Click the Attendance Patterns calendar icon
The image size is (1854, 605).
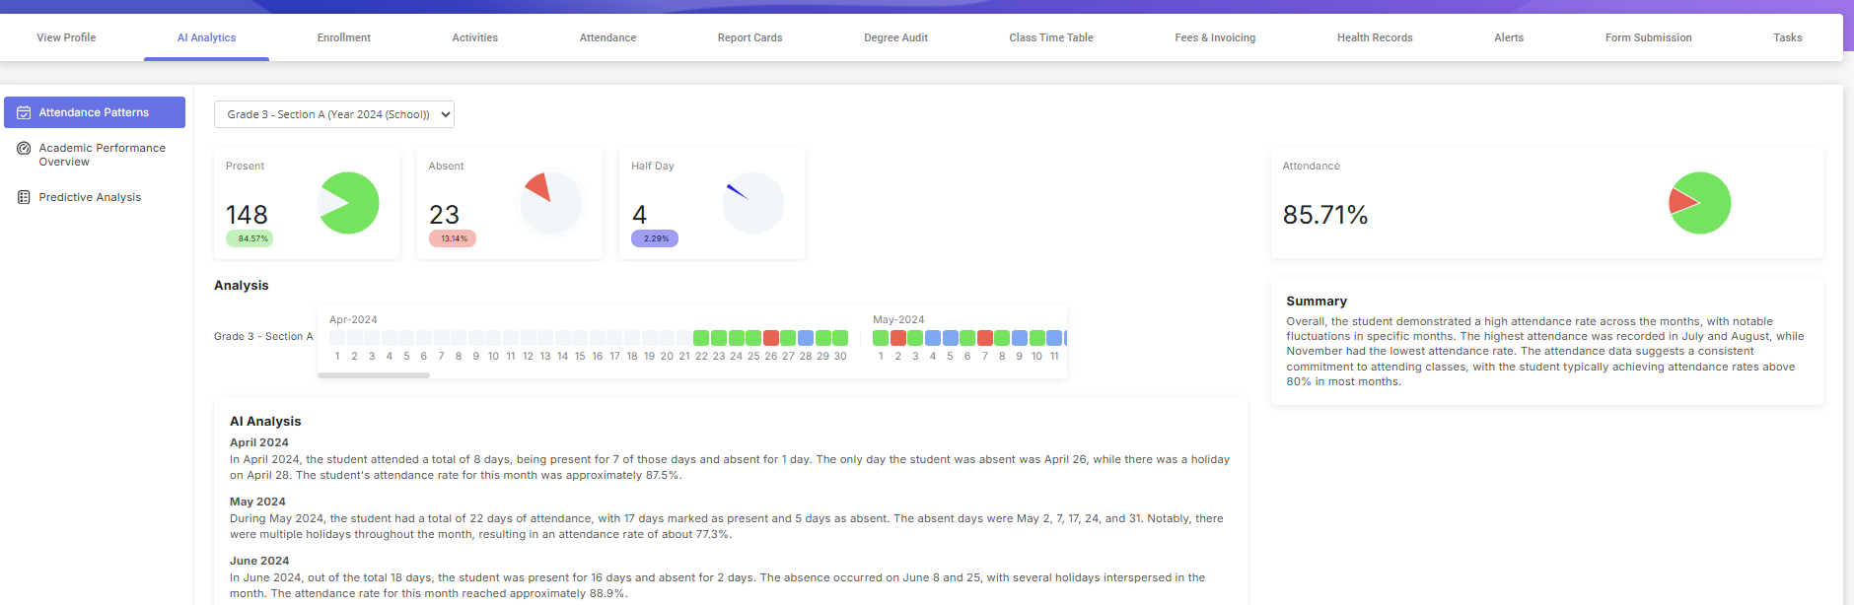(x=24, y=112)
